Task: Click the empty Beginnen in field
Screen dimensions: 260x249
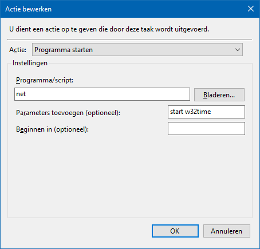Action: (x=206, y=128)
